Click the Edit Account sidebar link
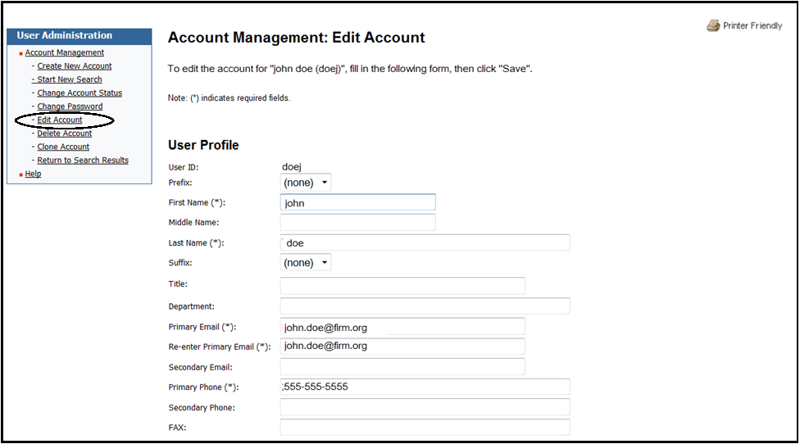The height and width of the screenshot is (444, 800). [60, 120]
